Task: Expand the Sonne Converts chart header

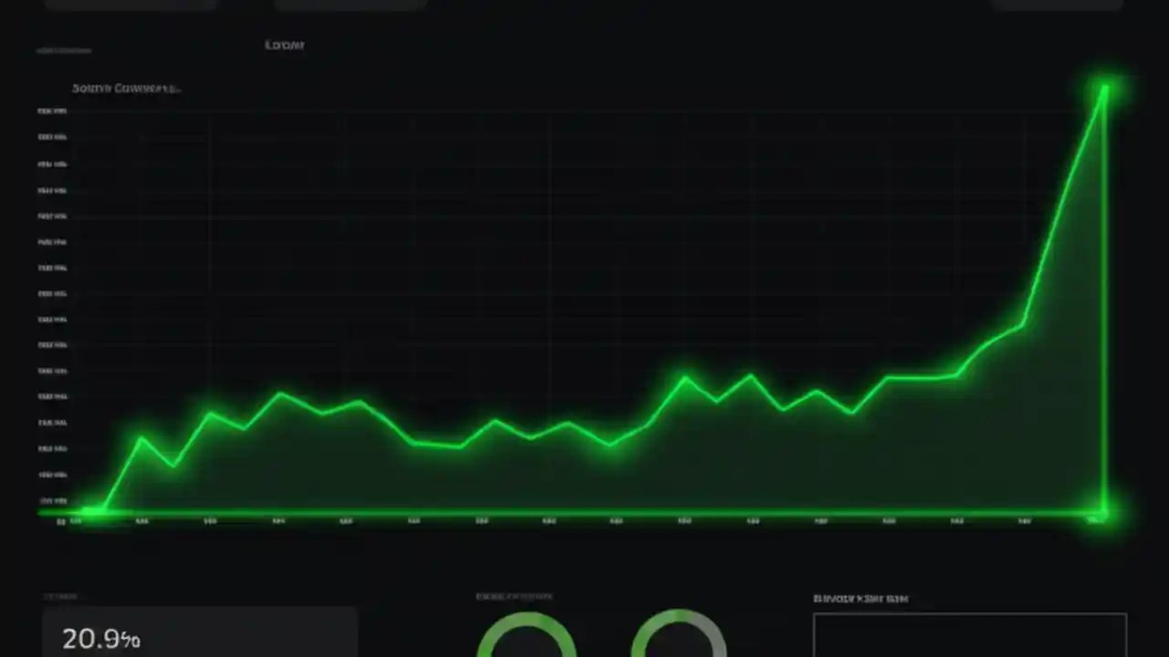Action: pyautogui.click(x=126, y=88)
